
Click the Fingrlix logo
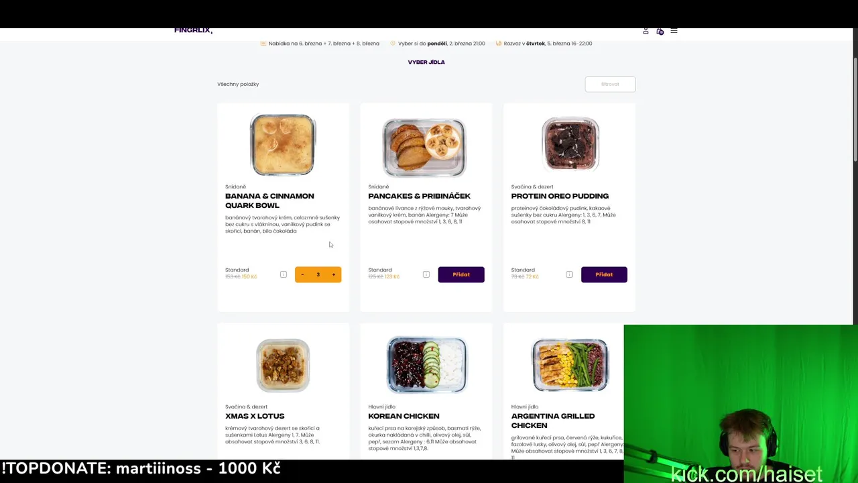[x=193, y=30]
